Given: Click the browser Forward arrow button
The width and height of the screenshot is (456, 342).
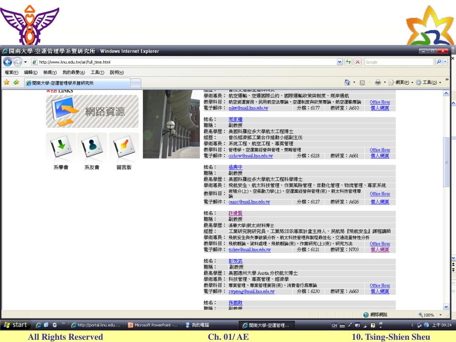Looking at the screenshot, I should (17, 62).
